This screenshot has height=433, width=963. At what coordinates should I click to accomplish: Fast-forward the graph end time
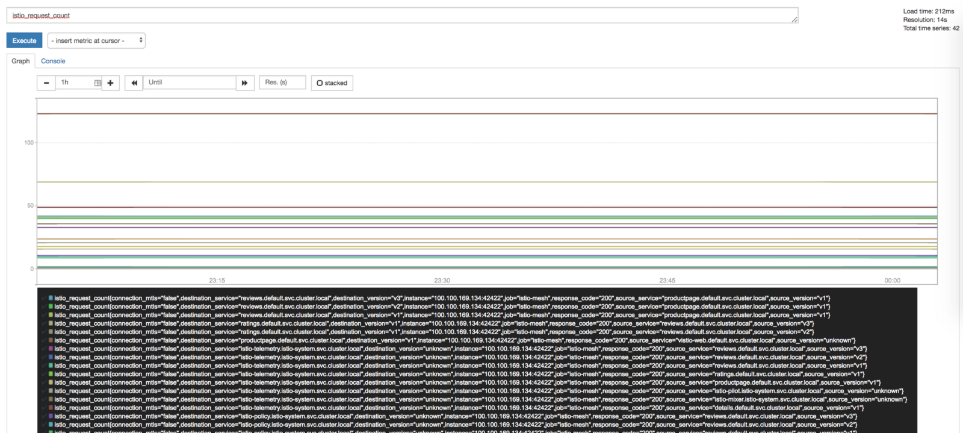click(x=244, y=83)
